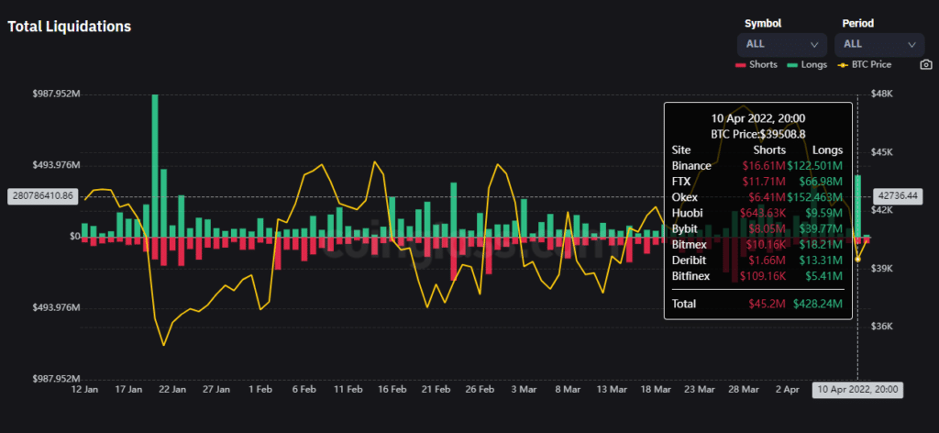Click the Bitfinex row in tooltip
The width and height of the screenshot is (939, 433).
(757, 276)
